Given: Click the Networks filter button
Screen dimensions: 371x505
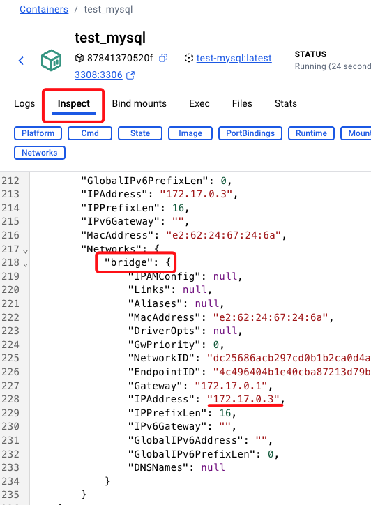Looking at the screenshot, I should pyautogui.click(x=40, y=153).
